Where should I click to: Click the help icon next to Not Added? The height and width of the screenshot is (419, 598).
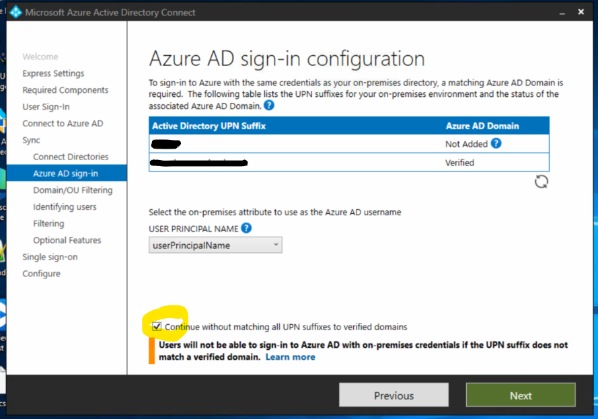[496, 143]
